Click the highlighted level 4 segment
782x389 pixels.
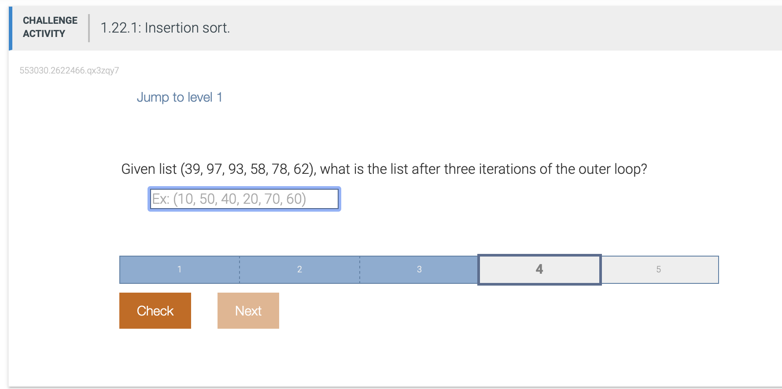coord(539,269)
